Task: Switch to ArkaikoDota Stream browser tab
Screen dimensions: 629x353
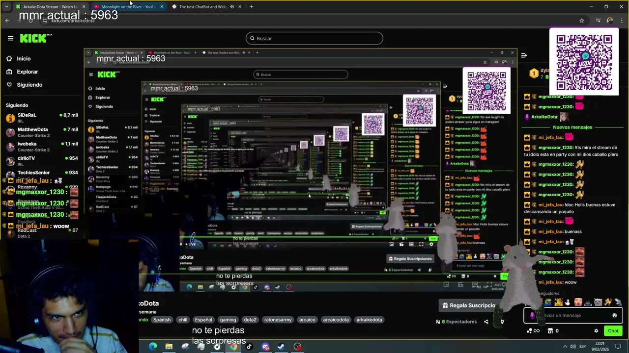Action: [50, 6]
